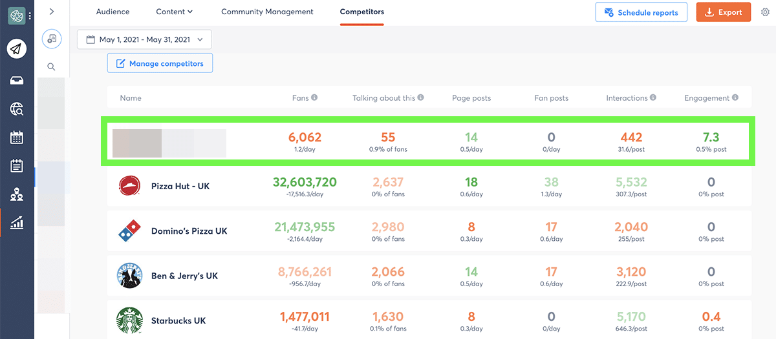
Task: Click the info icon next to Fans
Action: (x=314, y=98)
